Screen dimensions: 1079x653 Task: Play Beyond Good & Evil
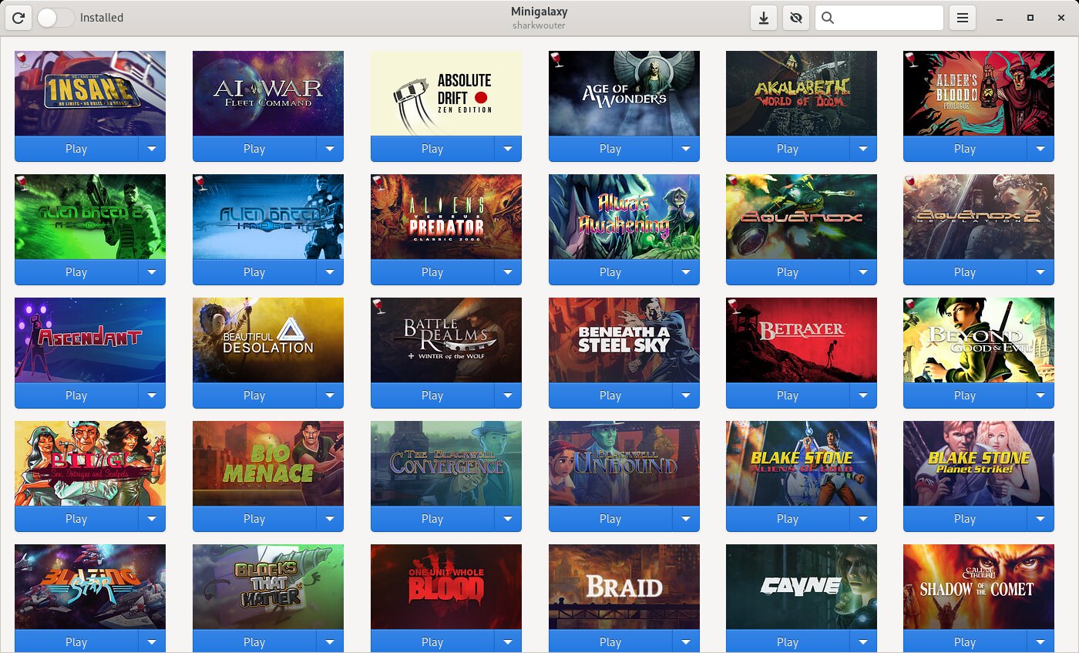pos(964,395)
